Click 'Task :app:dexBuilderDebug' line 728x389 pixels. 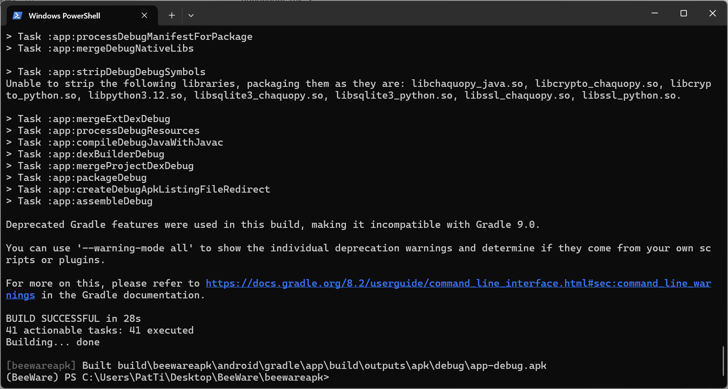coord(85,154)
